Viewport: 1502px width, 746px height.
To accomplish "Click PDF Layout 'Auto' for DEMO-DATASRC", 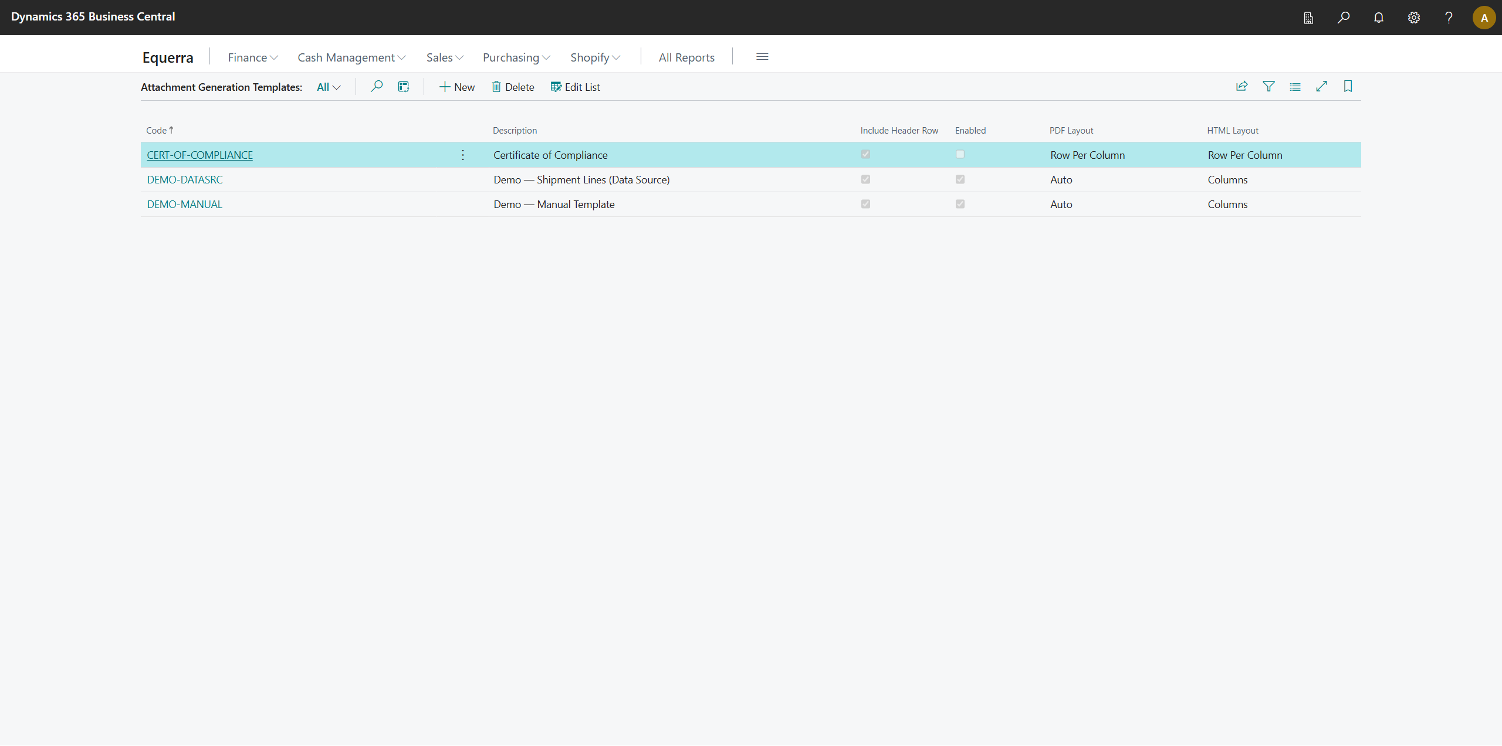I will point(1061,179).
